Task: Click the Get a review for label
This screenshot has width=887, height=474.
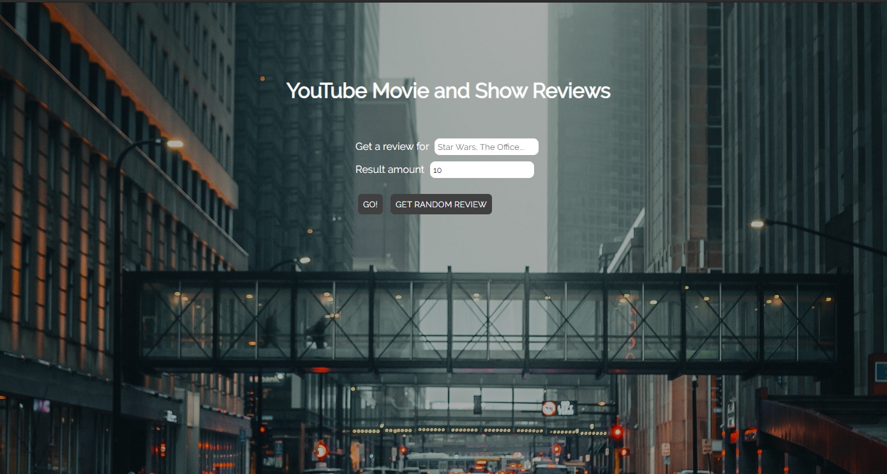Action: coord(392,146)
